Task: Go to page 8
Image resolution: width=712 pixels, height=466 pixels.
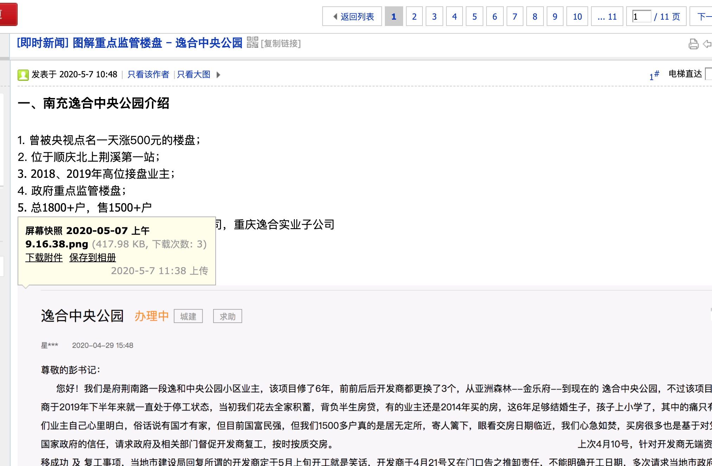Action: pyautogui.click(x=535, y=17)
